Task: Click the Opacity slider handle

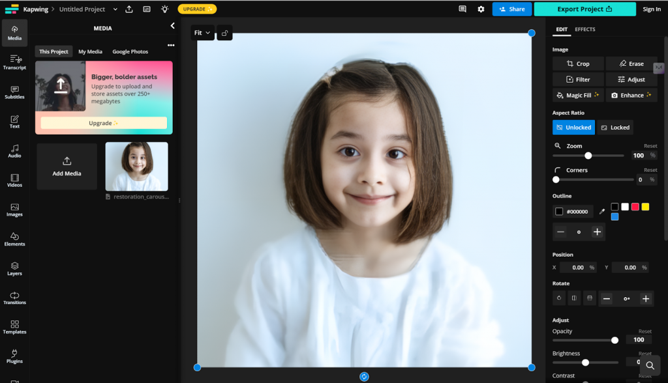Action: [615, 340]
